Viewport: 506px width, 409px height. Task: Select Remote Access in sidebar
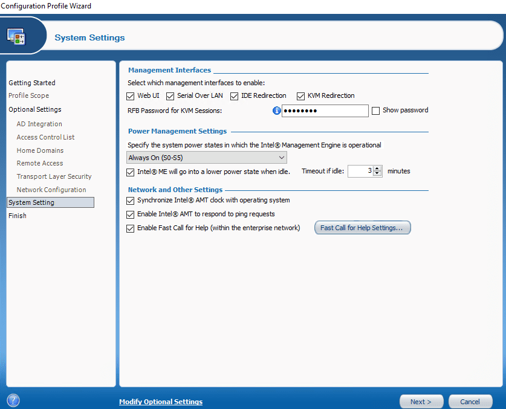tap(40, 163)
